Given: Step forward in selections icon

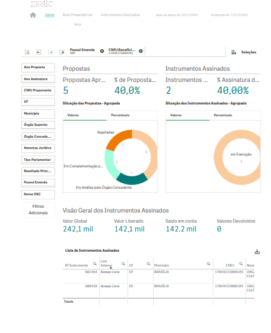Looking at the screenshot, I should (50, 52).
